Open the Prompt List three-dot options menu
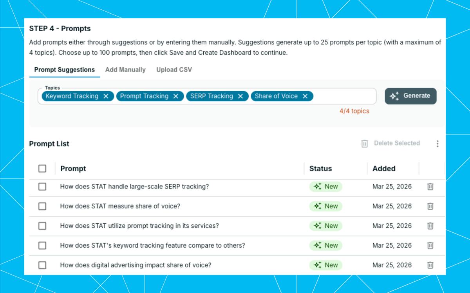Viewport: 470px width, 293px height. [437, 144]
